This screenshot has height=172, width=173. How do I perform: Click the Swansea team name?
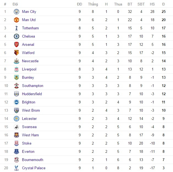[29, 127]
